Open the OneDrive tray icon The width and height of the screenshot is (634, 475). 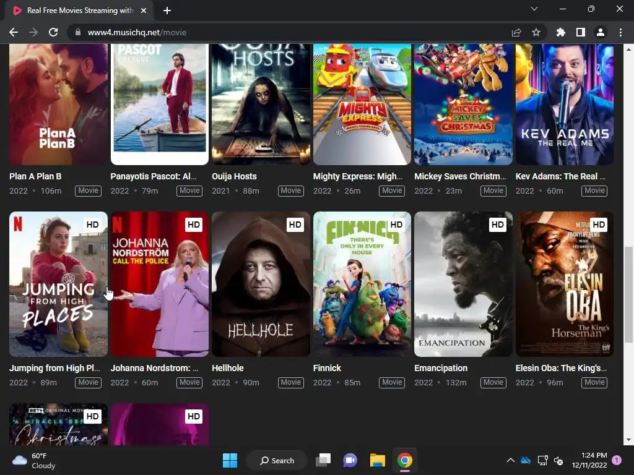coord(526,460)
